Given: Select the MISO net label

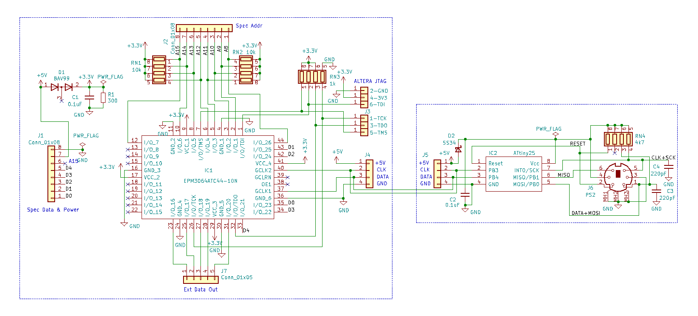Looking at the screenshot, I should tap(564, 175).
